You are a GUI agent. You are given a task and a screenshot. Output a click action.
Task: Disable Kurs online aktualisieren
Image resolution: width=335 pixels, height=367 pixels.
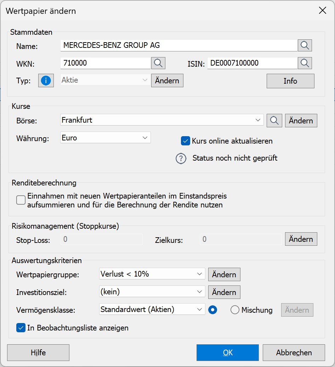point(185,141)
